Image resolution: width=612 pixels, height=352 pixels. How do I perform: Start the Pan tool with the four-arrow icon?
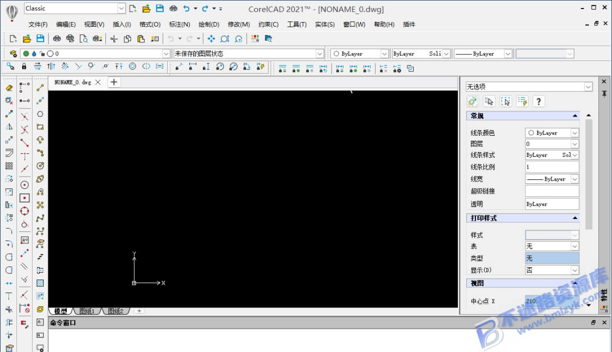point(211,38)
